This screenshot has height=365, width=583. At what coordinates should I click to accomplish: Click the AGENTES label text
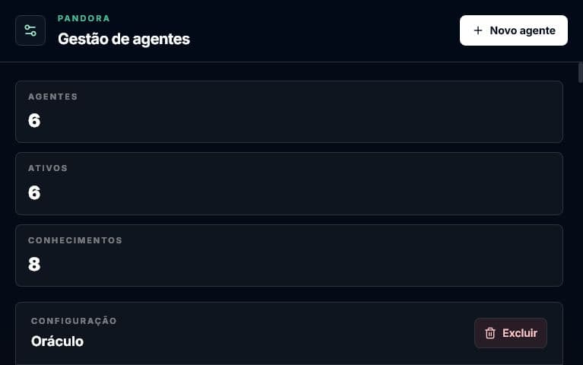coord(52,97)
